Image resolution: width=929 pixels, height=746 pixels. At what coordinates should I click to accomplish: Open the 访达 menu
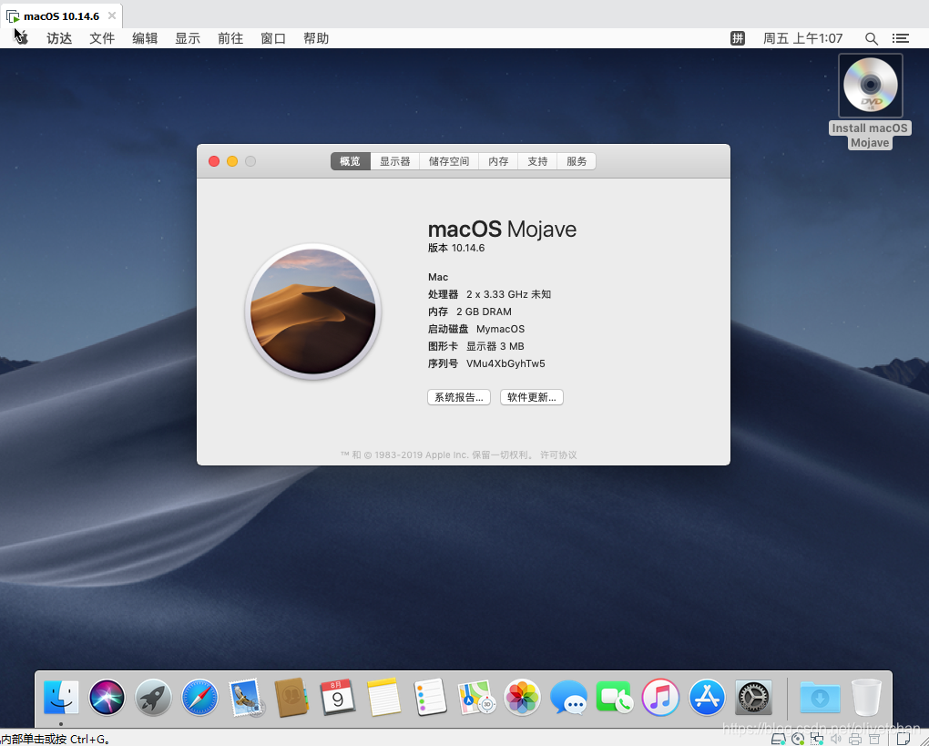point(59,38)
